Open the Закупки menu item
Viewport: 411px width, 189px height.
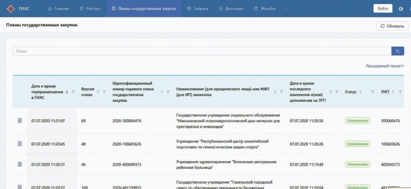click(x=197, y=9)
